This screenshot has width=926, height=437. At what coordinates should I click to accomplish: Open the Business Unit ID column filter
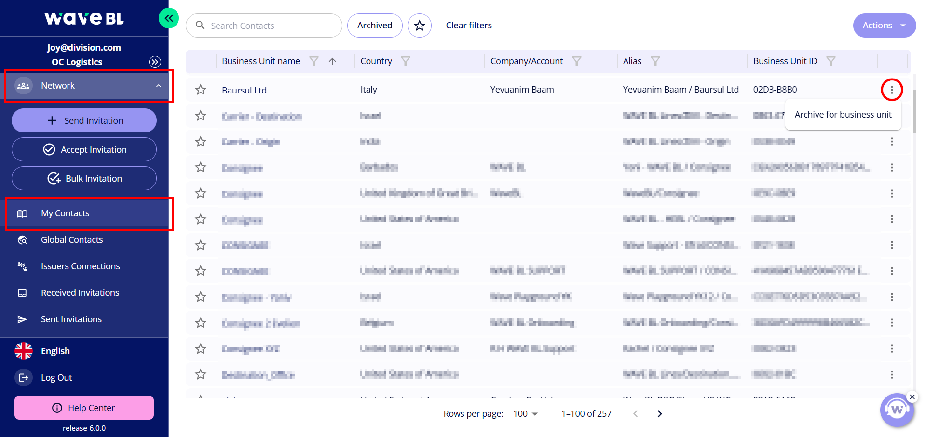click(831, 61)
